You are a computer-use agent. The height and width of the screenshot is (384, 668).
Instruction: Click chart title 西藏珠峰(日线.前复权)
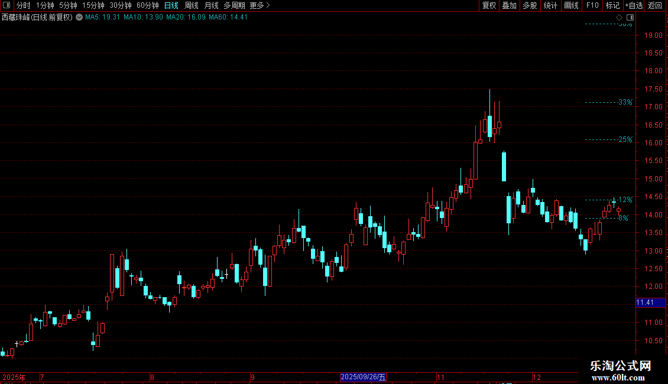pos(37,18)
